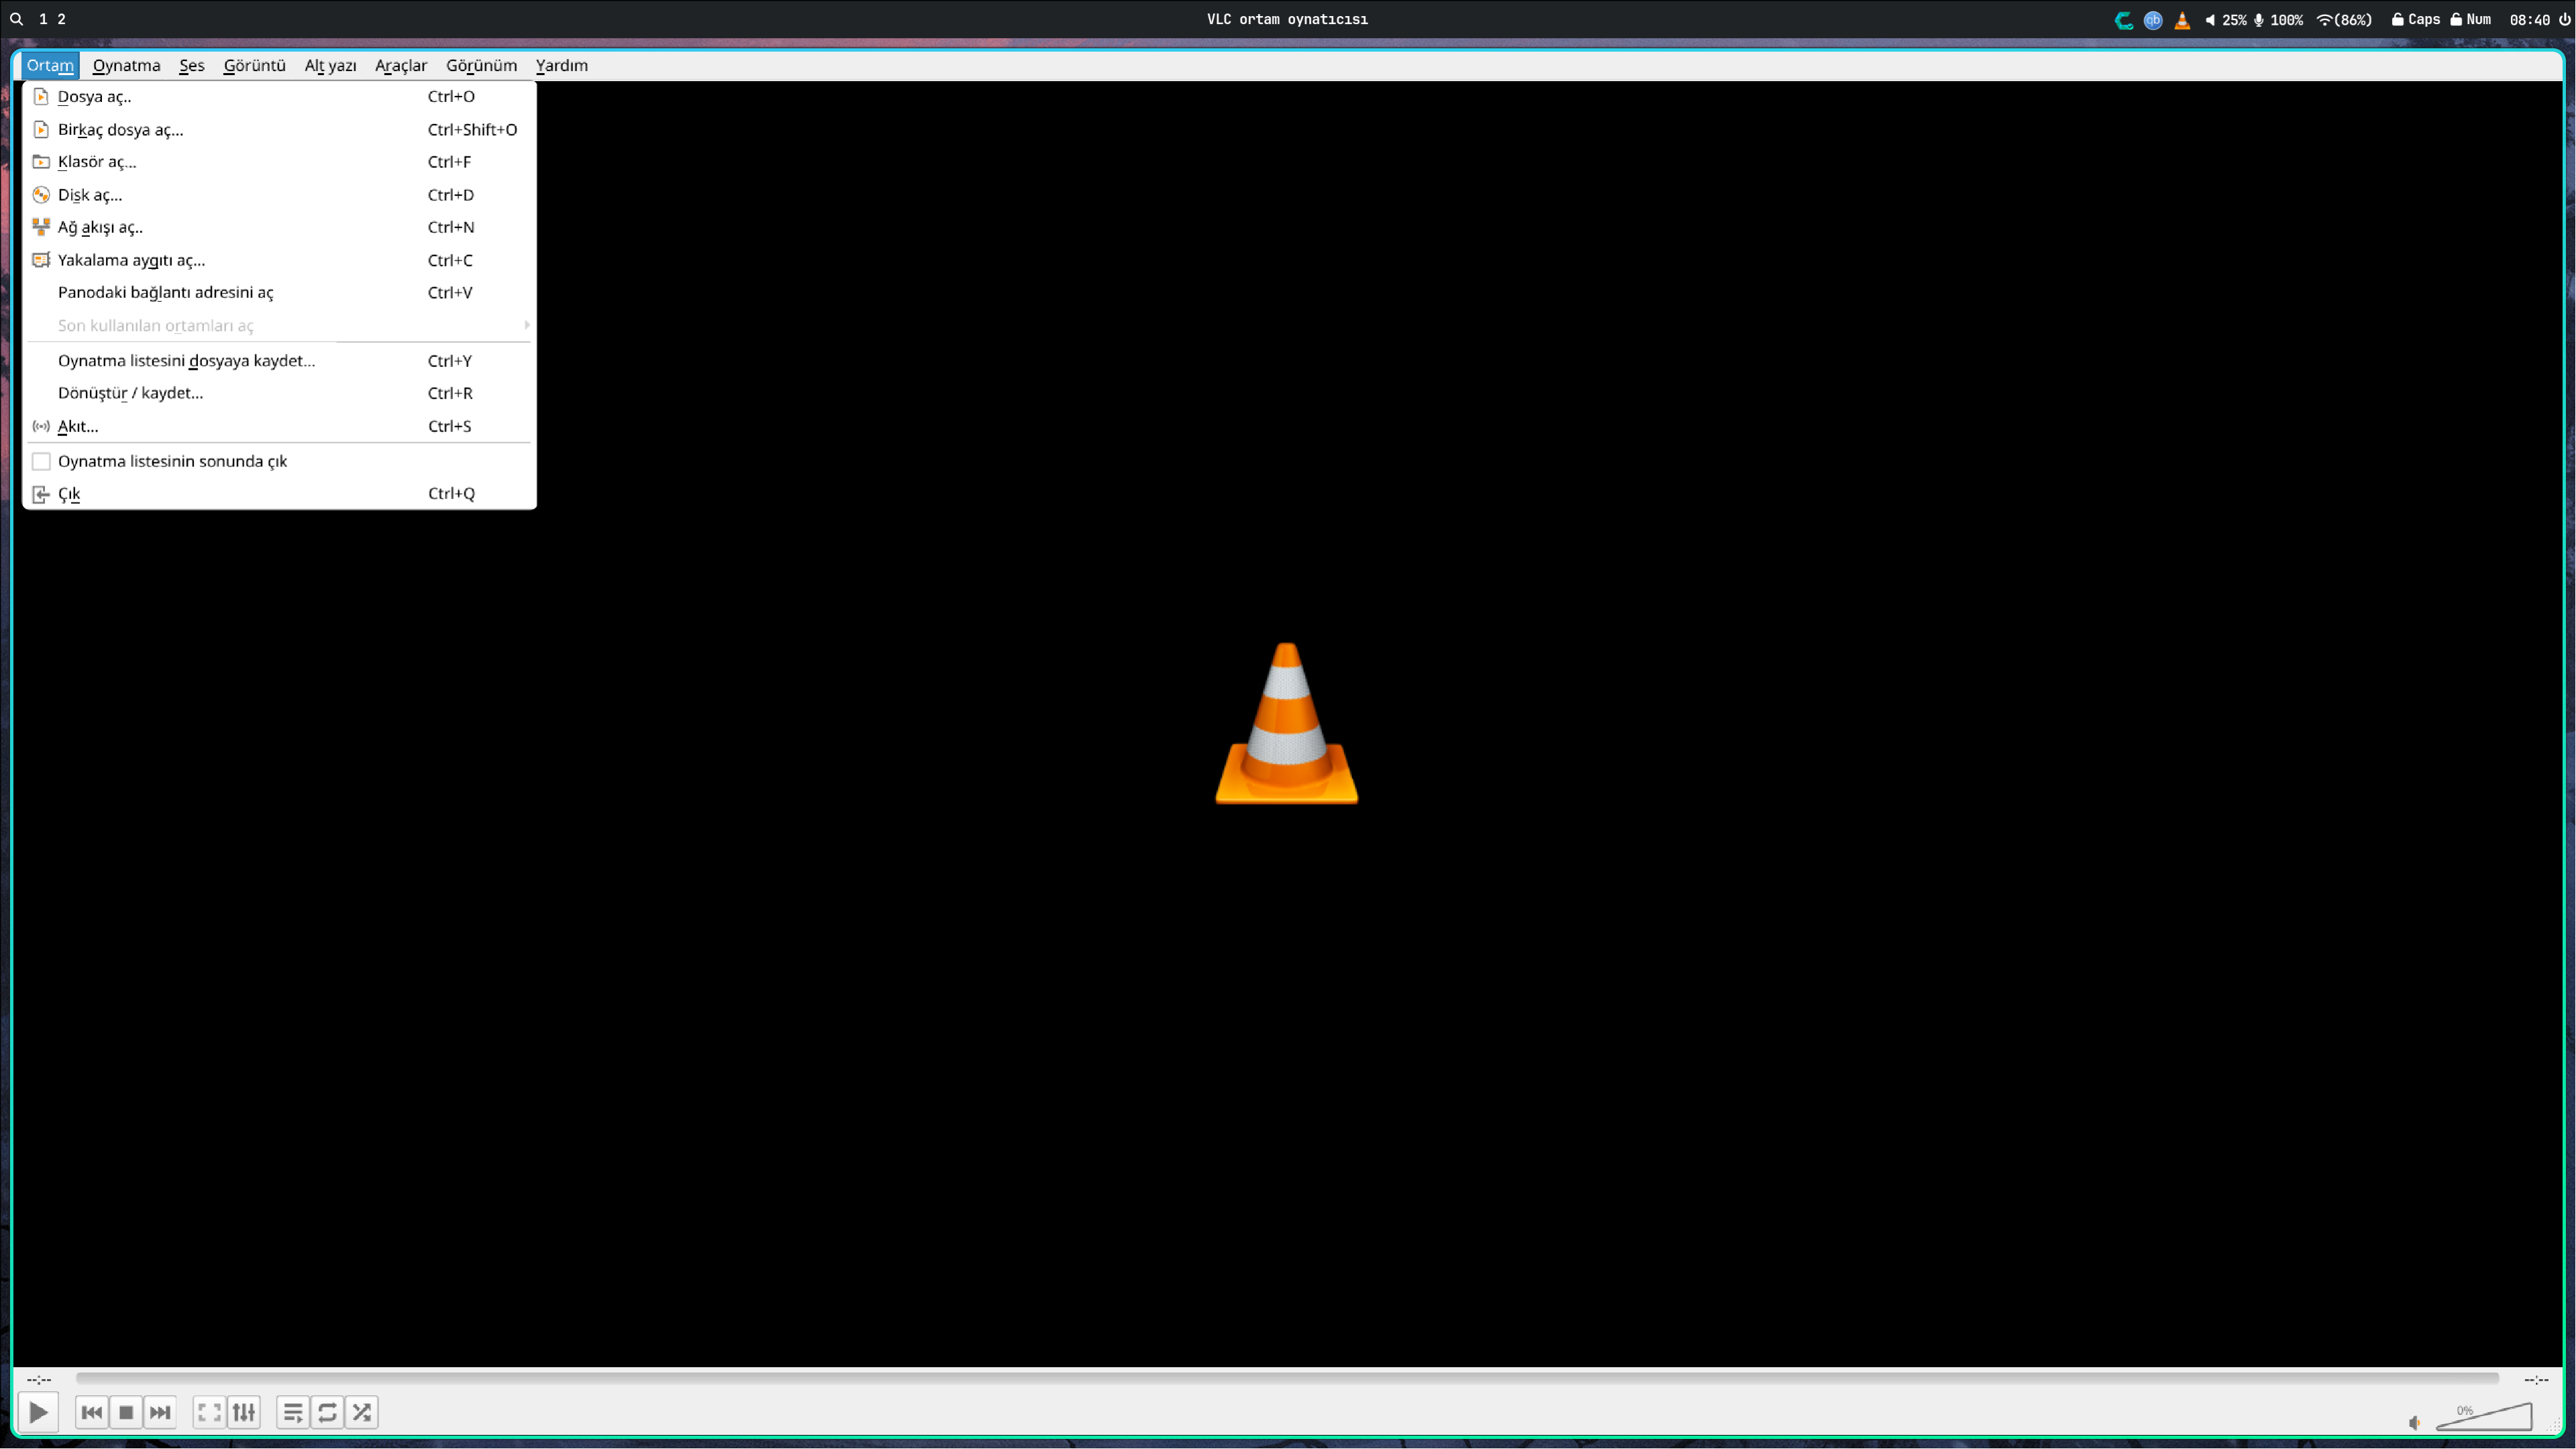The width and height of the screenshot is (2576, 1449).
Task: Click the power icon in top bar
Action: (x=2564, y=20)
